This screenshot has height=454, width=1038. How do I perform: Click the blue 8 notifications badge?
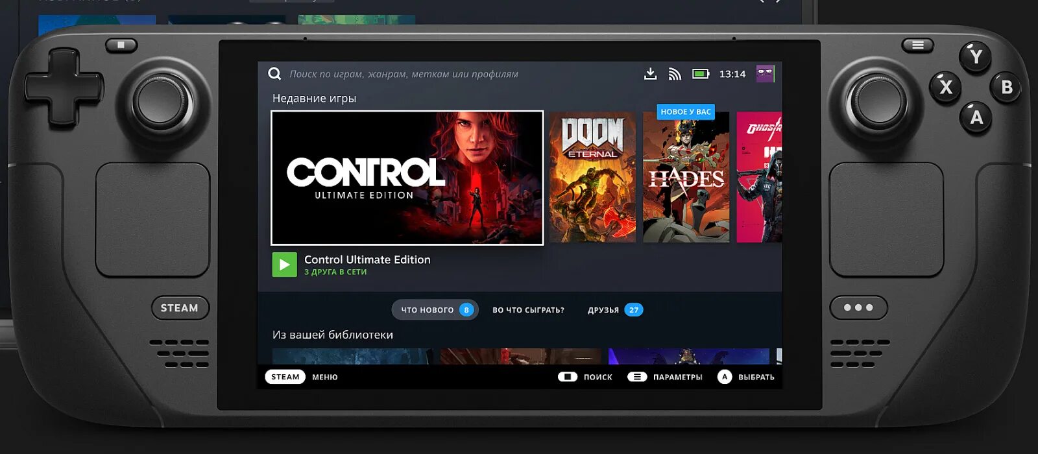[x=466, y=310]
